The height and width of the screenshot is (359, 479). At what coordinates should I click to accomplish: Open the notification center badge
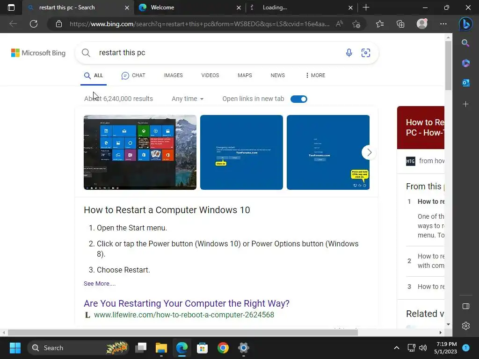point(466,348)
